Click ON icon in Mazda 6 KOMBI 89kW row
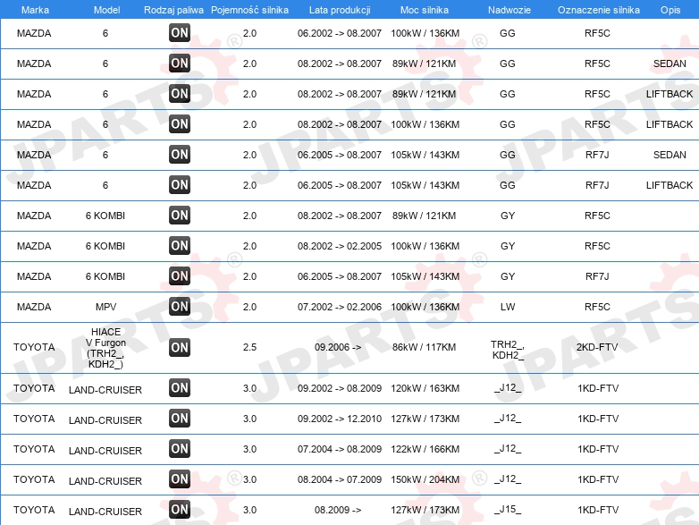Image resolution: width=699 pixels, height=525 pixels. click(180, 216)
